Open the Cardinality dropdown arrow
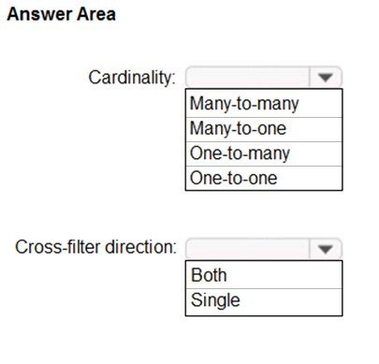Screen dimensions: 379x364 pos(326,77)
